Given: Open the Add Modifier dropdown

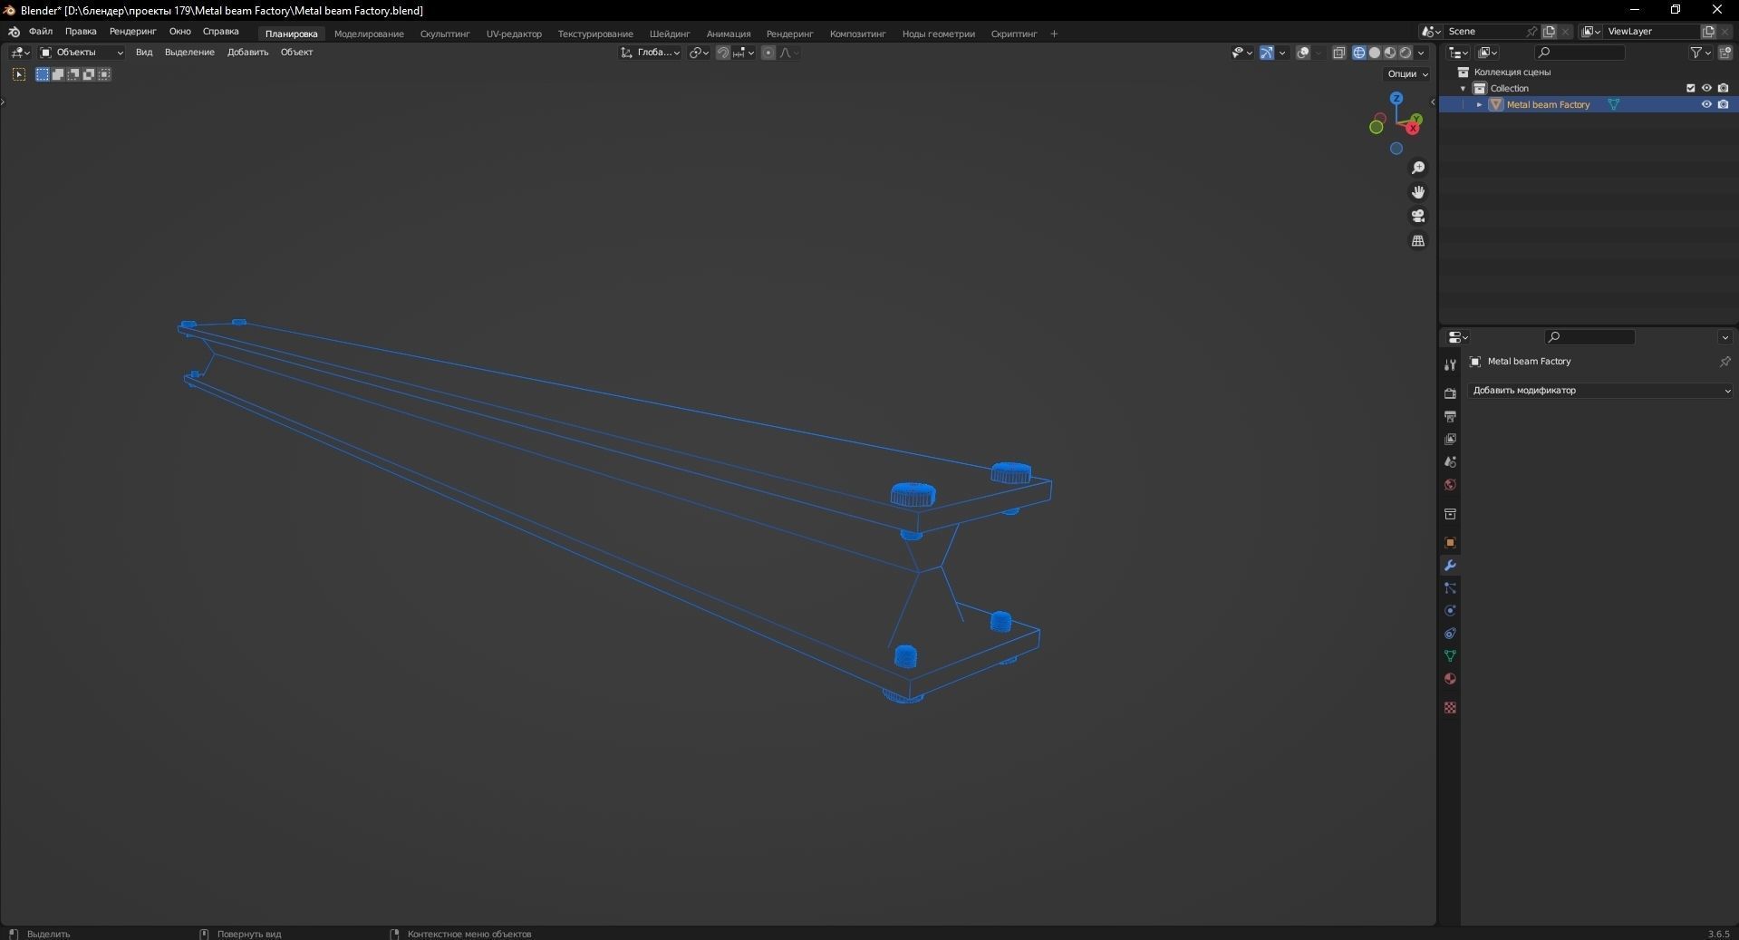Looking at the screenshot, I should (1600, 391).
